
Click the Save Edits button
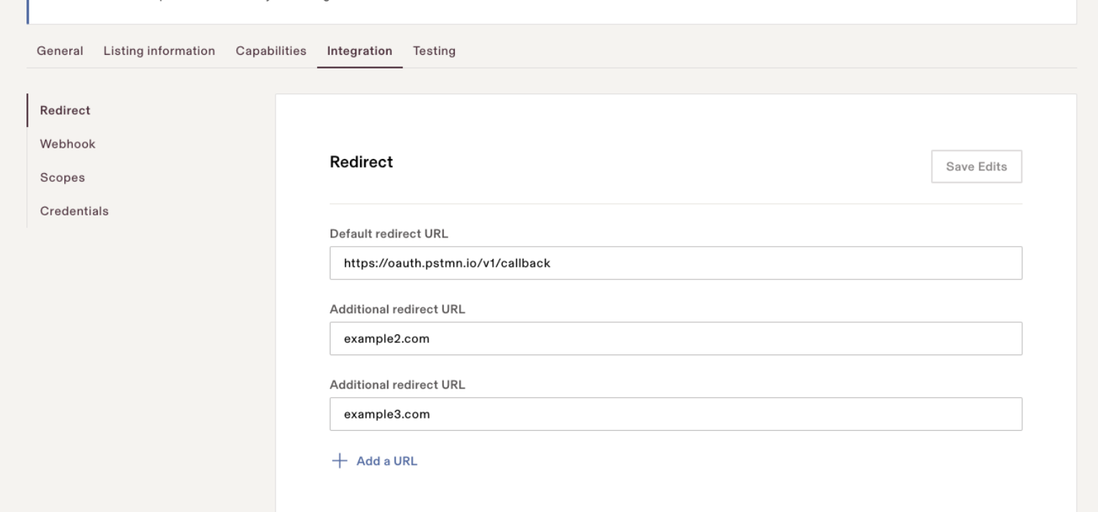(x=977, y=166)
